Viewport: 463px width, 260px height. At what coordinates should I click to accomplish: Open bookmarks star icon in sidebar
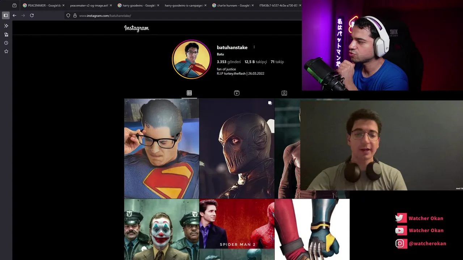6,52
